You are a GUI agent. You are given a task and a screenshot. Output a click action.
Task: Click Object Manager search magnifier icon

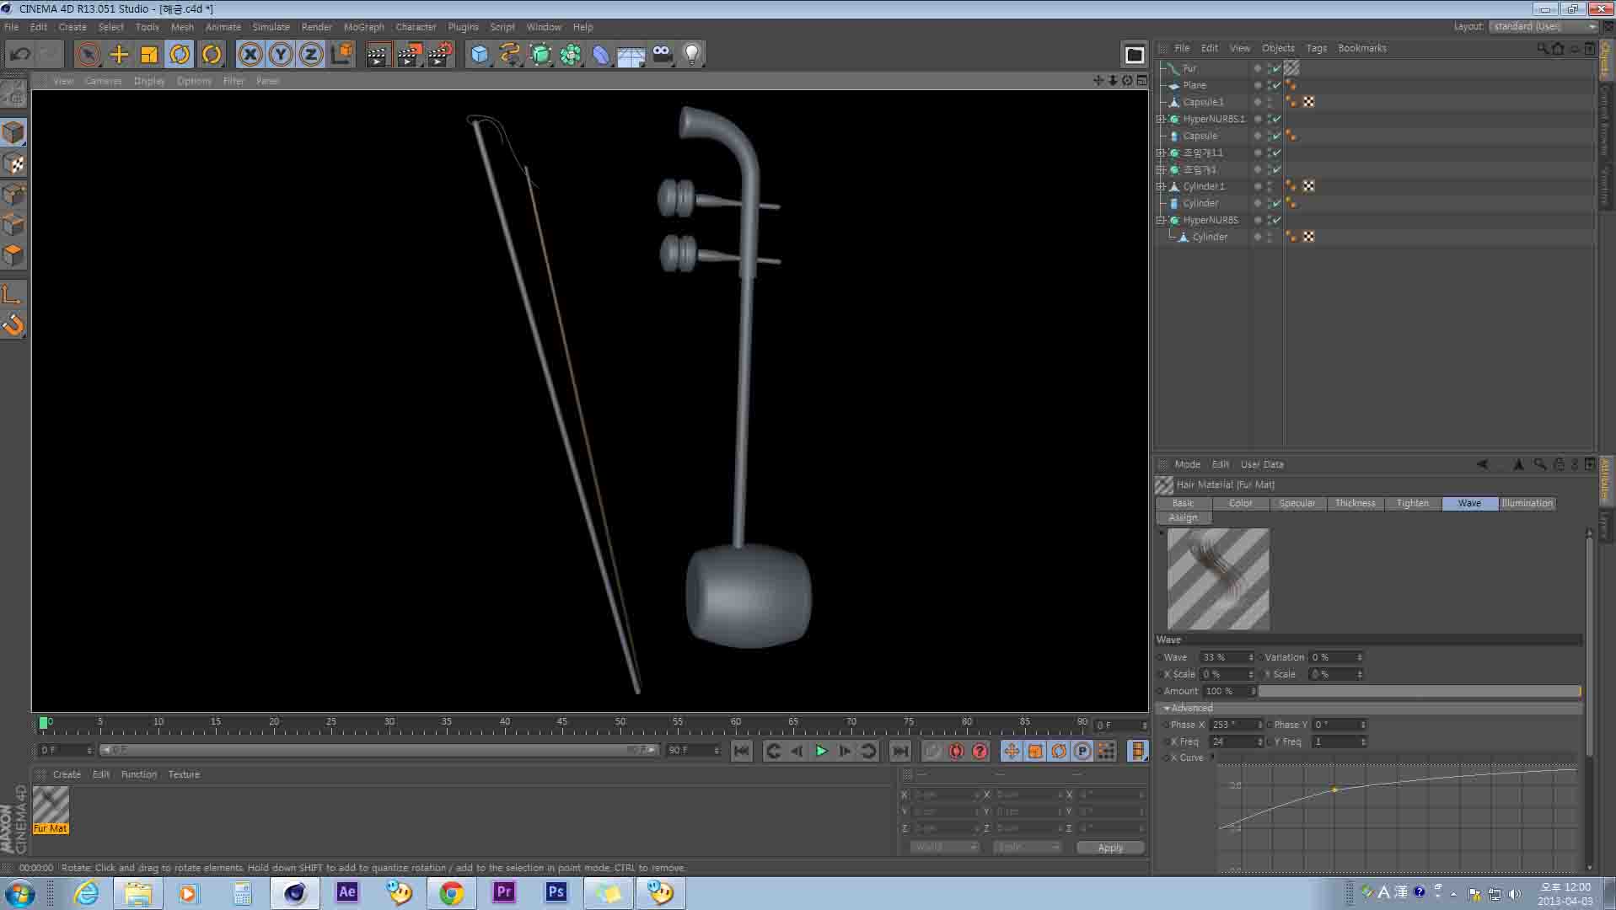[1543, 48]
